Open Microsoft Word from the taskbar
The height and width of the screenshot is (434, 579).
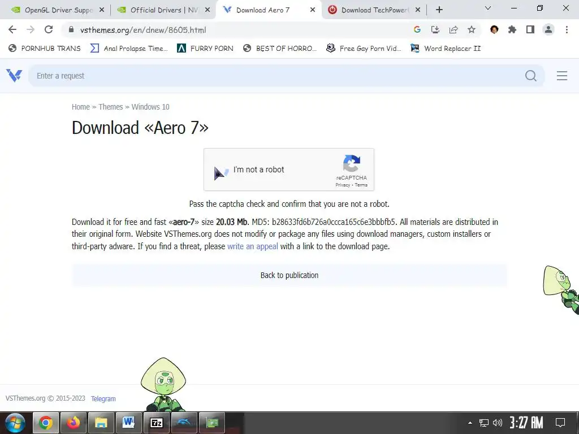128,423
